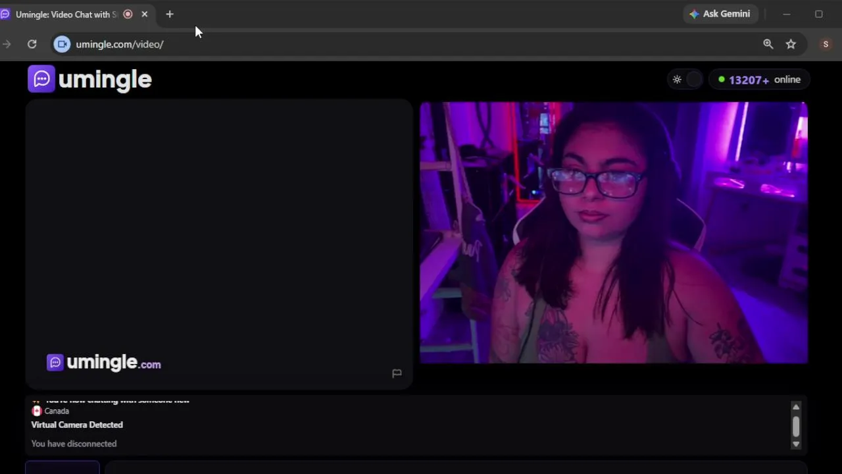This screenshot has height=474, width=842.
Task: Click the "You have disconnected" message
Action: [x=74, y=444]
